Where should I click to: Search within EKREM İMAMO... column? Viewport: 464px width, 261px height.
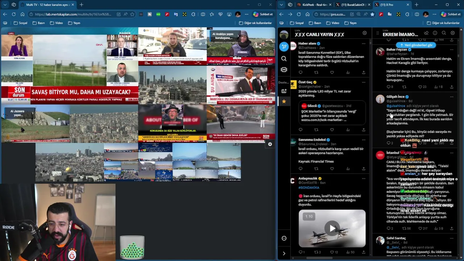(x=444, y=33)
